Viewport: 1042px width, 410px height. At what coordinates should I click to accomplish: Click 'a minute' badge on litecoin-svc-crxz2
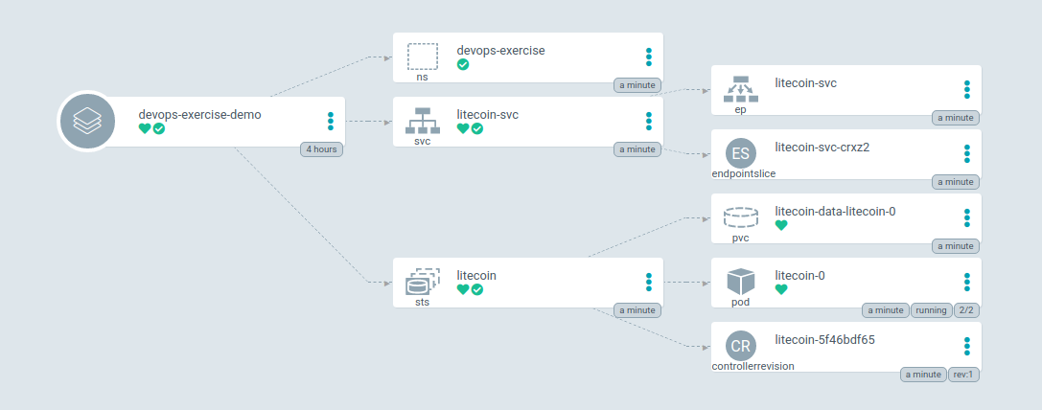(x=956, y=182)
